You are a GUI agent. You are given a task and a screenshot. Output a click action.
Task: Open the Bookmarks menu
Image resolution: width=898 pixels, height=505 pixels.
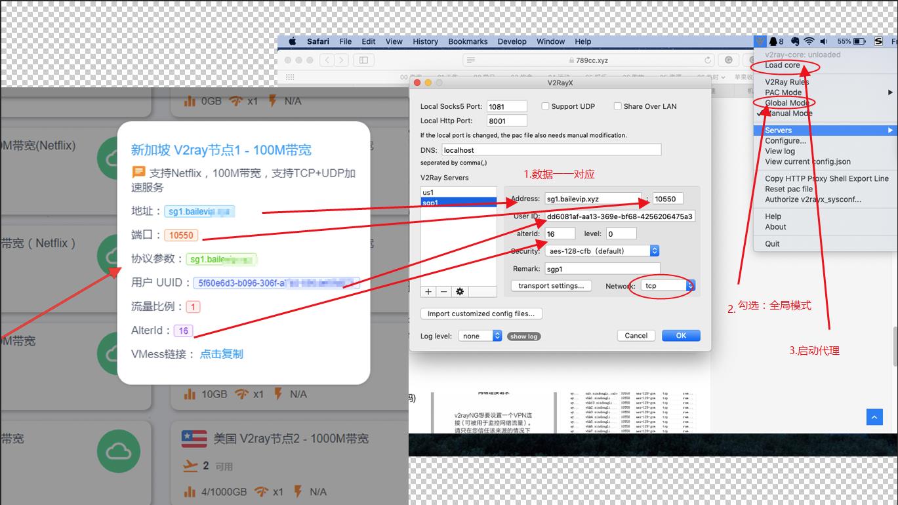[x=468, y=41]
